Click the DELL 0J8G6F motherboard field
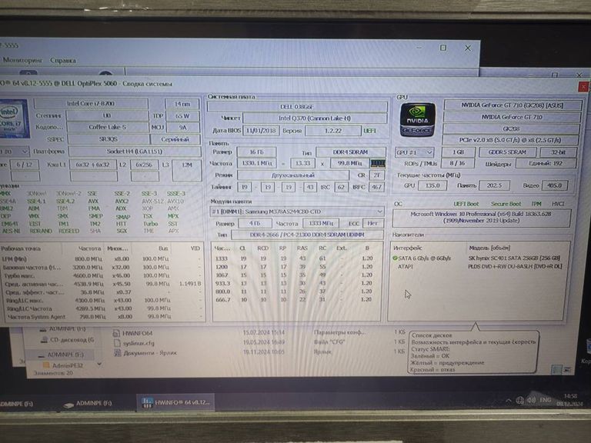The image size is (591, 443). [297, 107]
